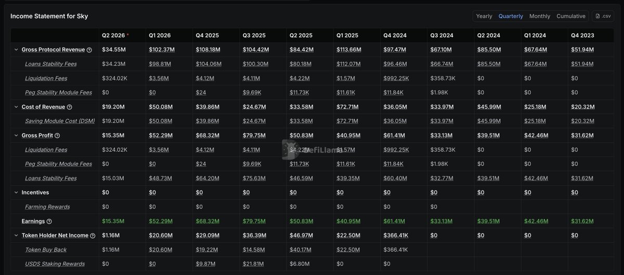624x275 pixels.
Task: Download the .csv file
Action: (x=603, y=16)
